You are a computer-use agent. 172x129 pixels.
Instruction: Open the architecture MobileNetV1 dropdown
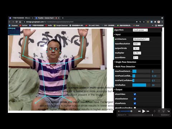click(141, 39)
